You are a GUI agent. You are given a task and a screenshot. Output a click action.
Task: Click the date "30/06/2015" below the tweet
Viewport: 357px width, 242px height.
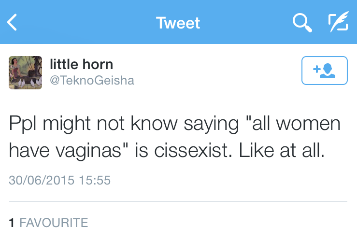coord(42,180)
